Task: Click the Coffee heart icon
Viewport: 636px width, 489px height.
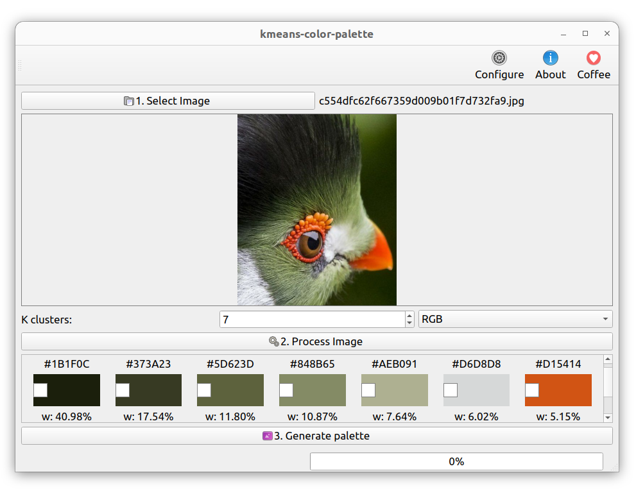Action: 592,57
